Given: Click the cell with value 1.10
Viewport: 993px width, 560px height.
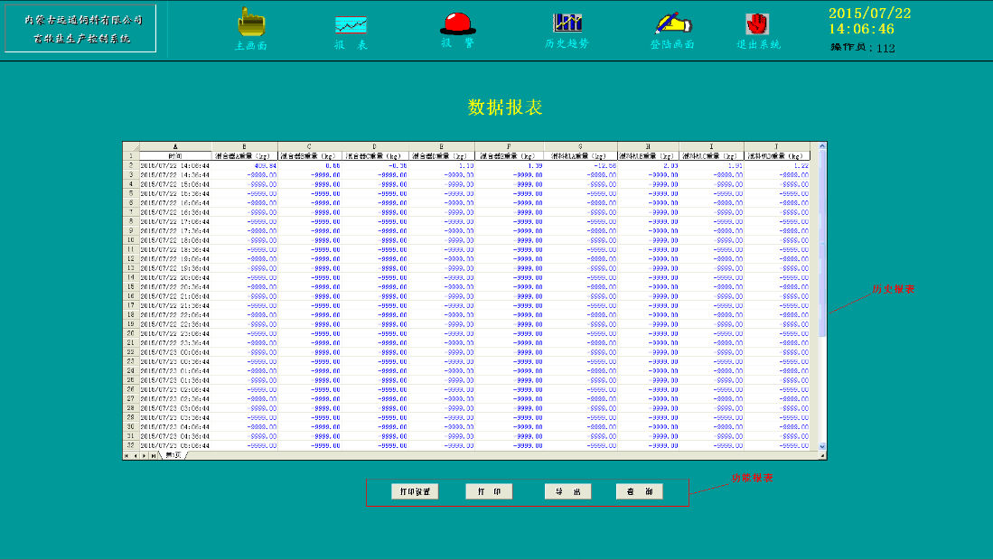Looking at the screenshot, I should [442, 166].
